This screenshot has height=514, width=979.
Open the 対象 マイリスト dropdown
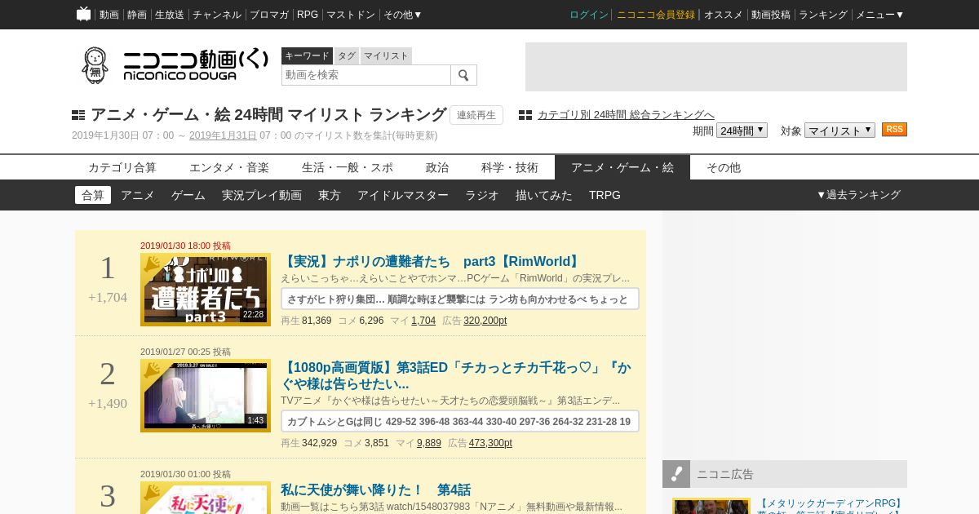coord(839,131)
